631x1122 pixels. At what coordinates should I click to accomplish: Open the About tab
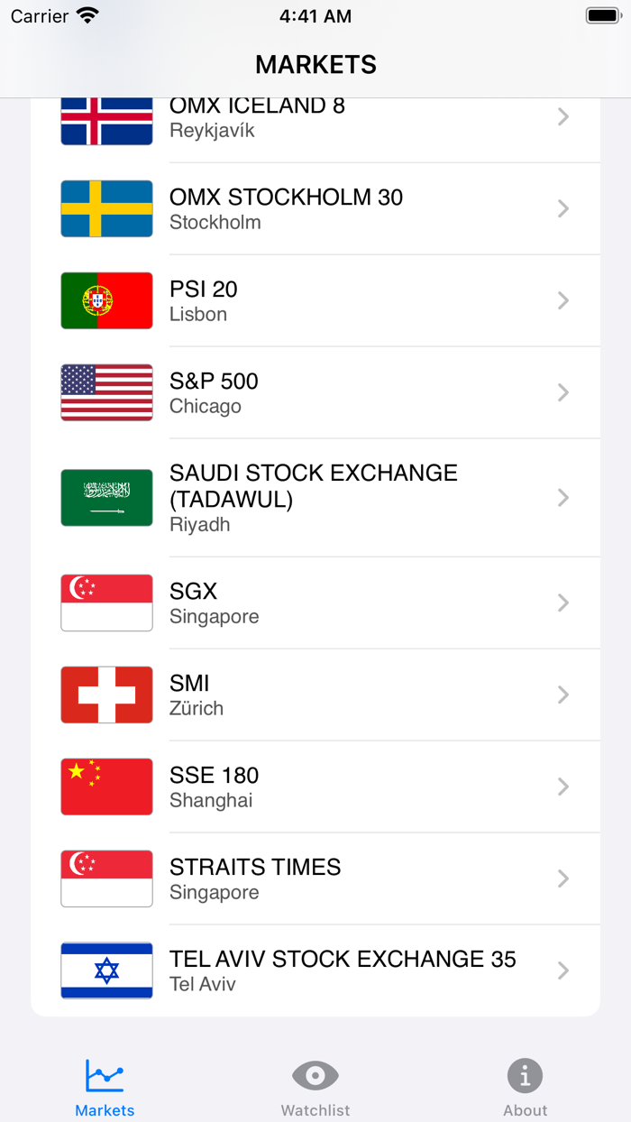coord(525,1085)
